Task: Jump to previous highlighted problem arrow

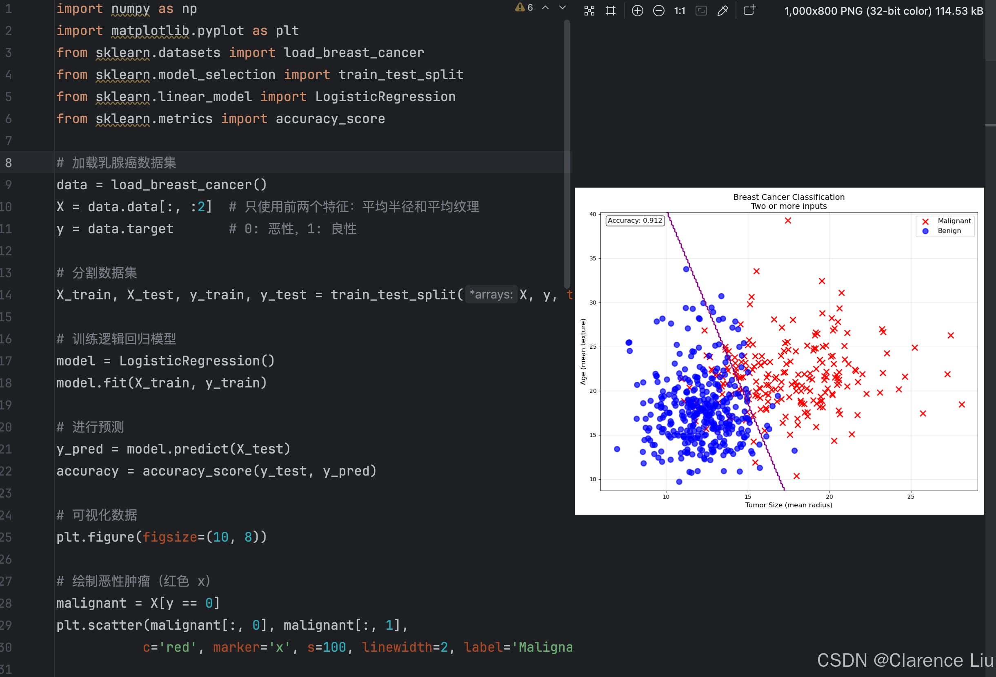Action: [x=545, y=8]
